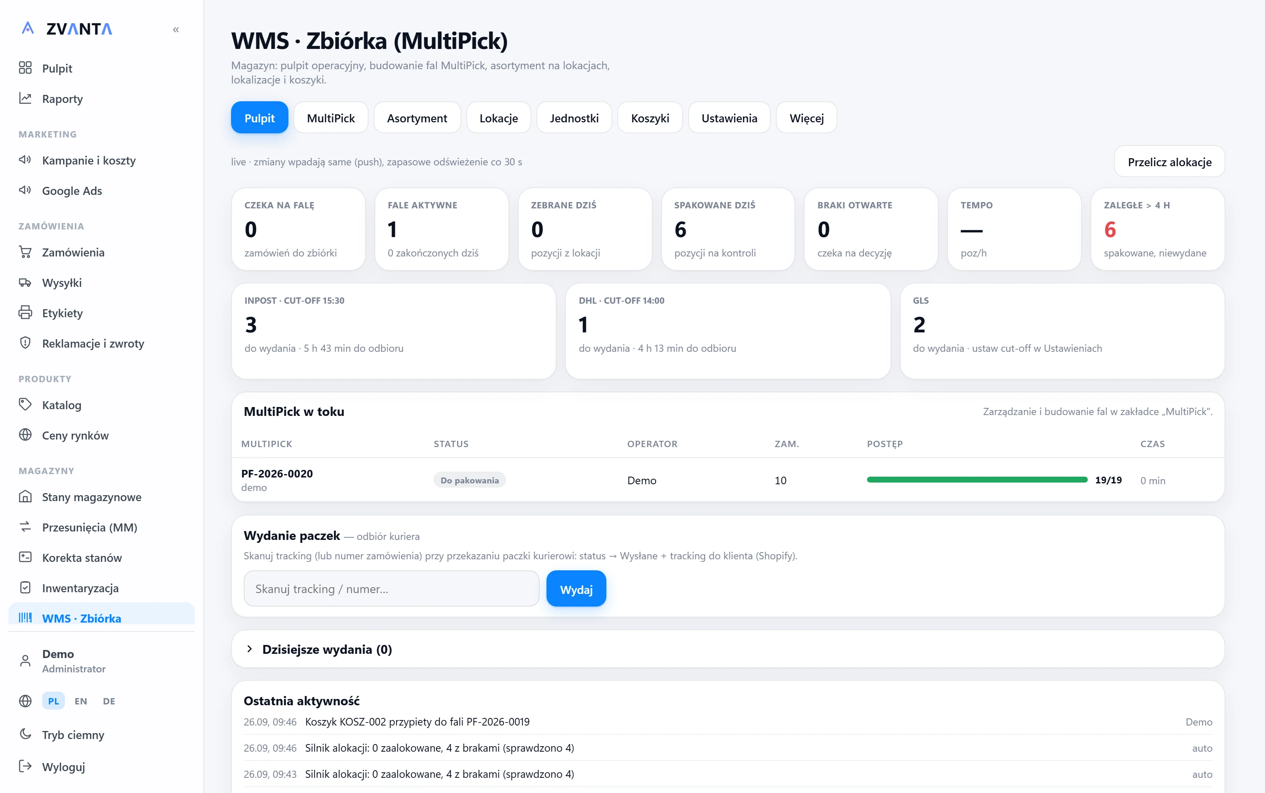
Task: Select the PL language option
Action: pyautogui.click(x=54, y=701)
